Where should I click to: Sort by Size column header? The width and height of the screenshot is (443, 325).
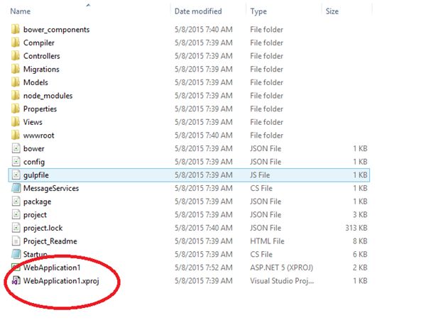(332, 11)
